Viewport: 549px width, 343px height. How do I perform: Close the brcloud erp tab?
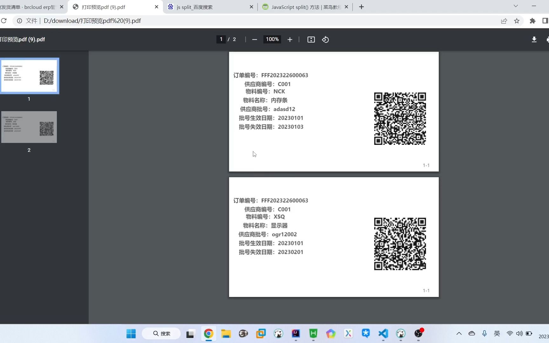point(62,7)
